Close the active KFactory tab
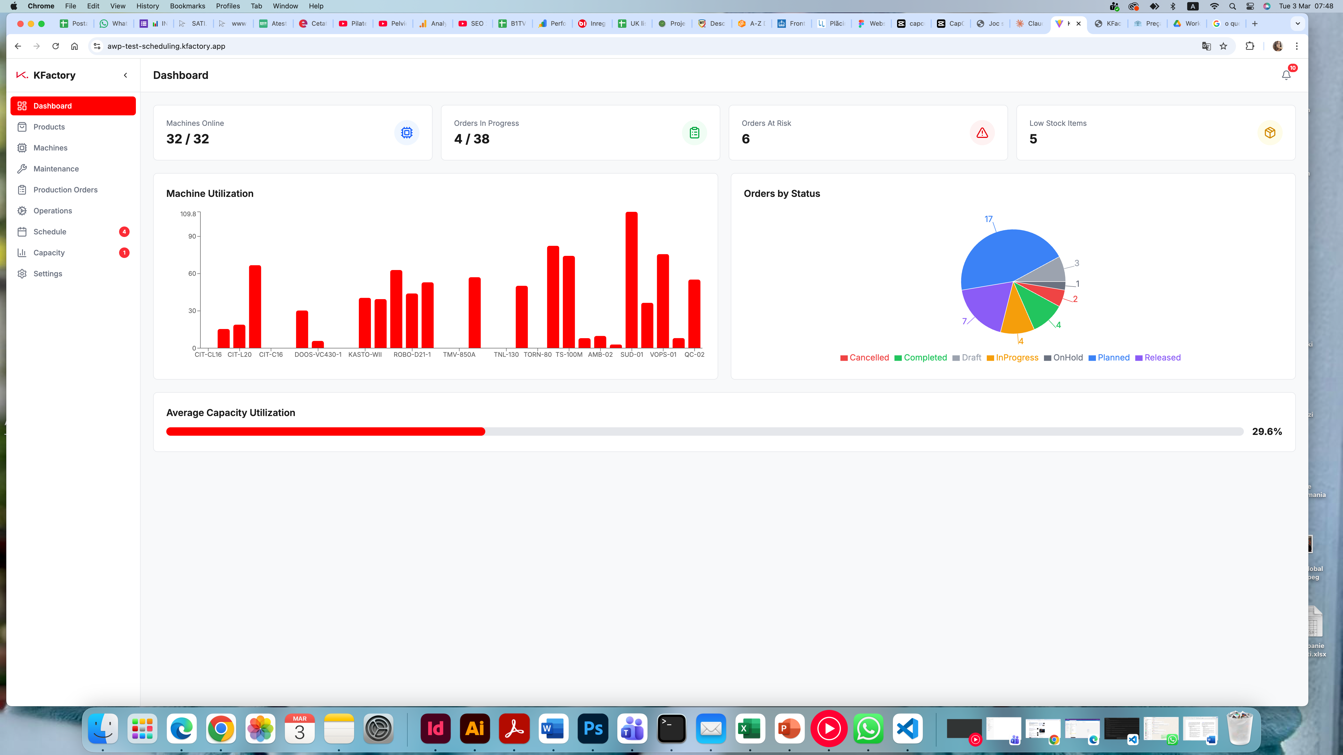1343x755 pixels. [1079, 23]
